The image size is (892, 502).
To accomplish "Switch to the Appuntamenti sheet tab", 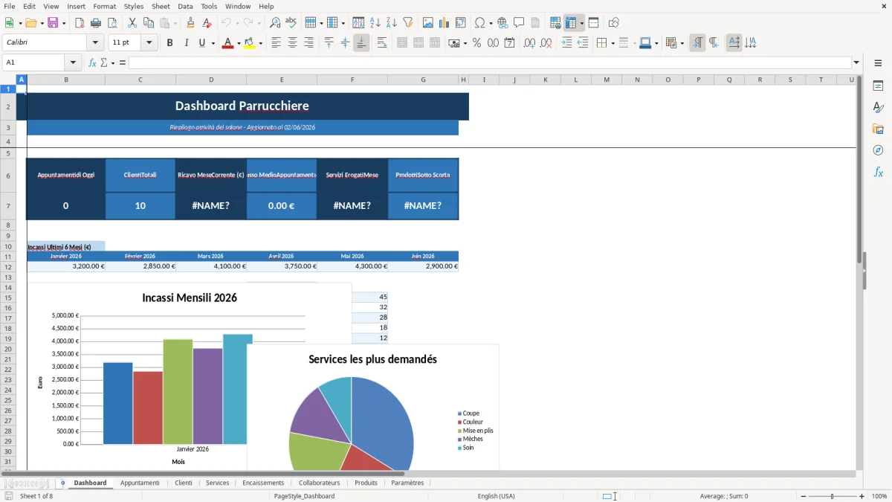I will click(140, 483).
